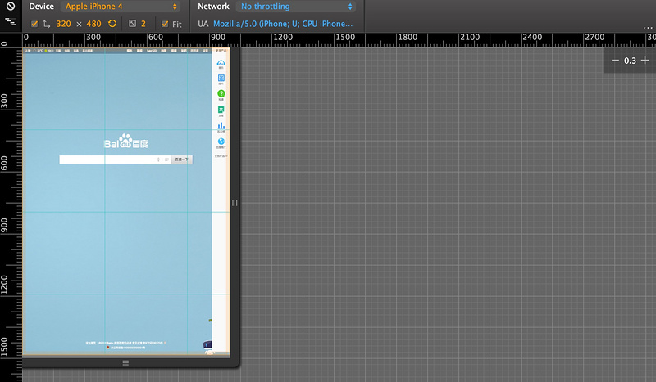
Task: Click the right-edge viewport resize handle
Action: (x=235, y=203)
